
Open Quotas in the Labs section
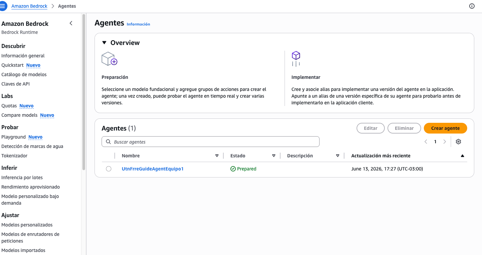pos(9,106)
